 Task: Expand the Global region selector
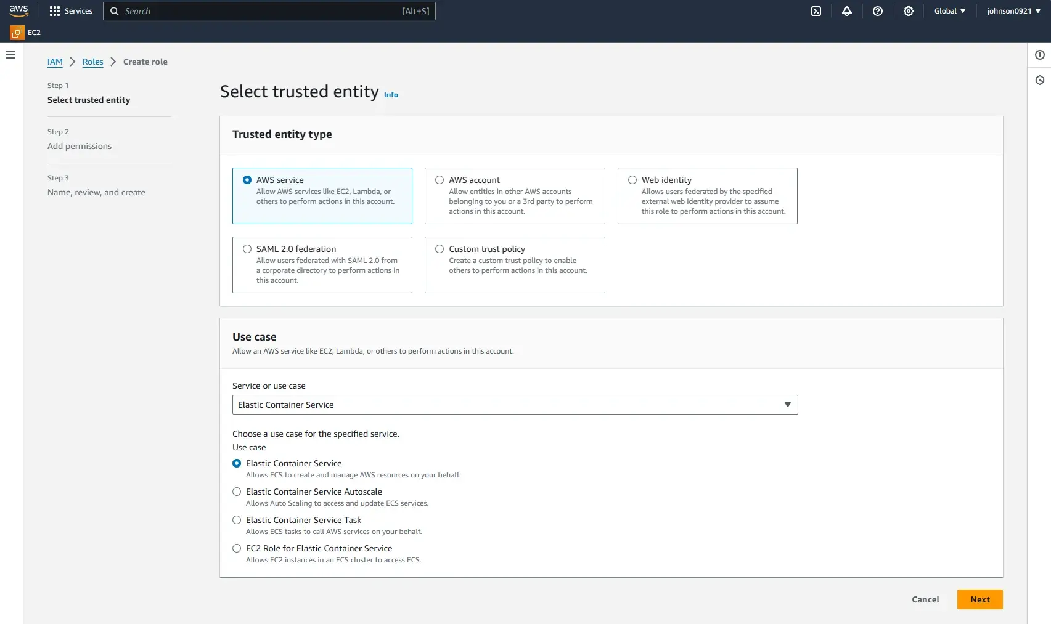[949, 10]
